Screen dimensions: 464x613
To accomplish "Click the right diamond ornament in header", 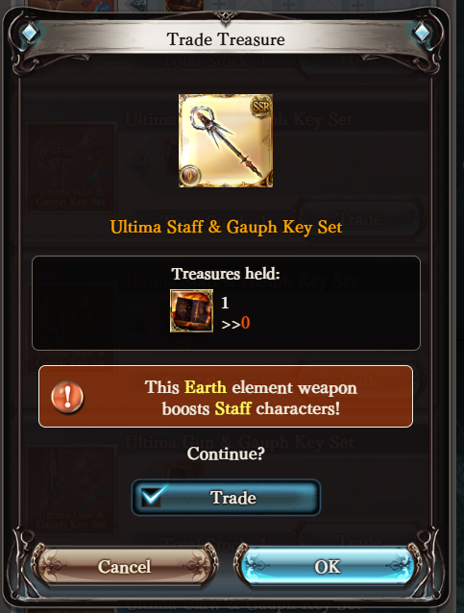I will pyautogui.click(x=422, y=33).
